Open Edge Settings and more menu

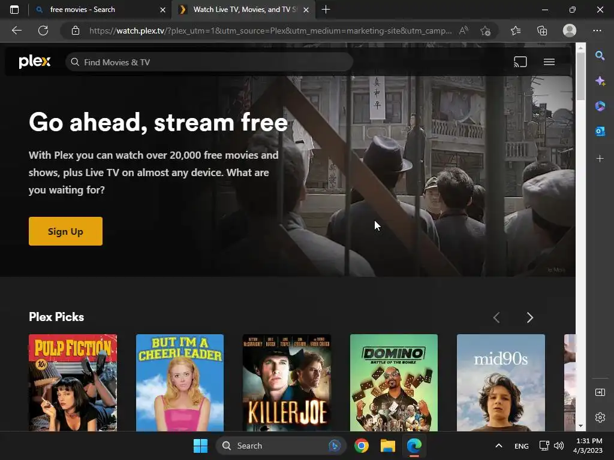(597, 31)
